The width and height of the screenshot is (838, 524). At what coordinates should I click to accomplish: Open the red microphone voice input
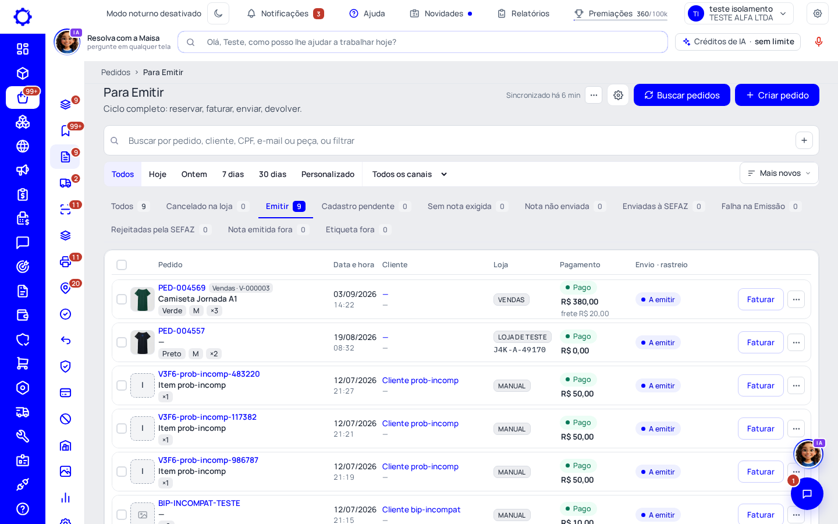tap(818, 42)
